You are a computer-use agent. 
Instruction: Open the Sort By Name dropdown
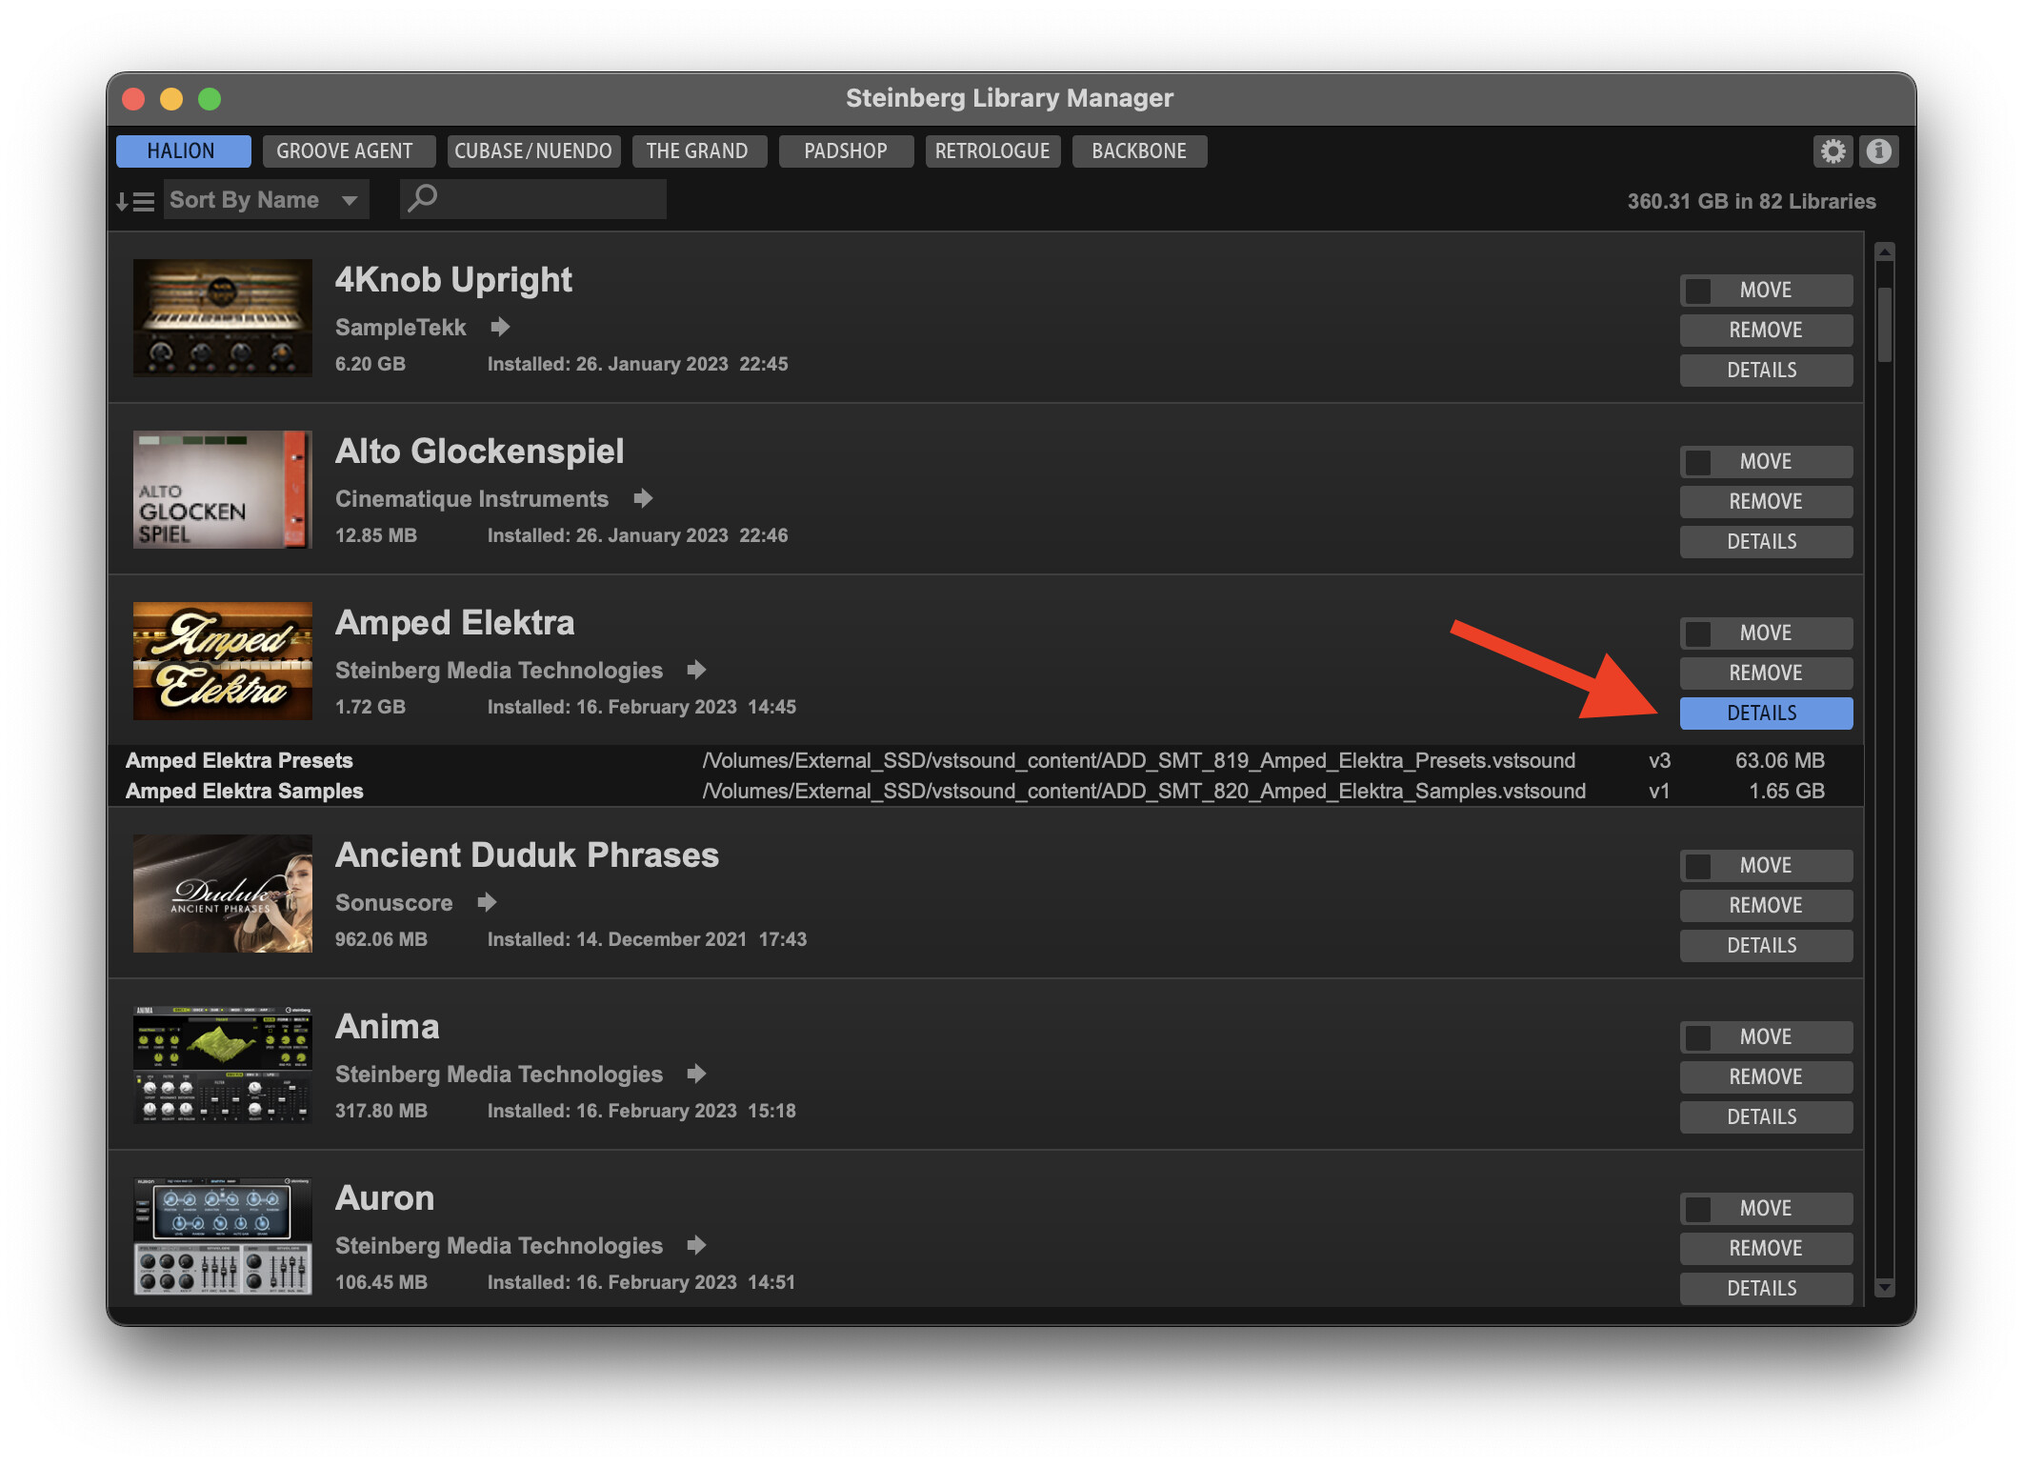click(x=266, y=200)
